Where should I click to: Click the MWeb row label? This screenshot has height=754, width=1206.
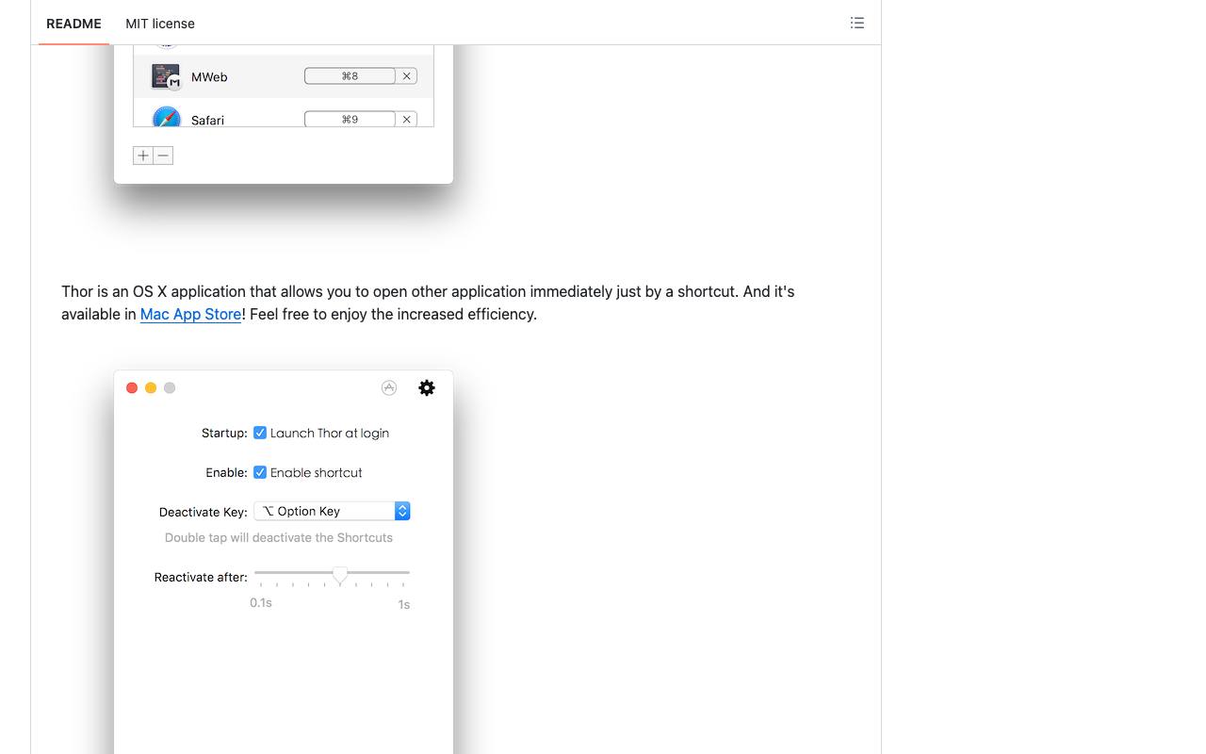[209, 77]
